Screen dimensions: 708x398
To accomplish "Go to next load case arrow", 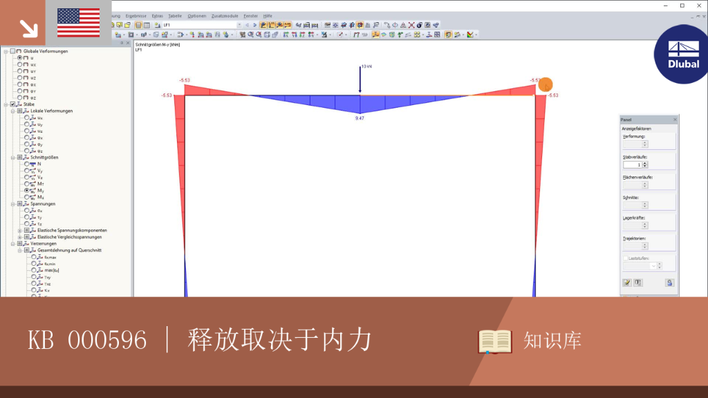I will click(x=254, y=26).
